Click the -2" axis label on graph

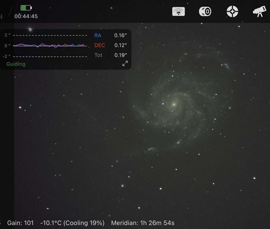[6, 56]
